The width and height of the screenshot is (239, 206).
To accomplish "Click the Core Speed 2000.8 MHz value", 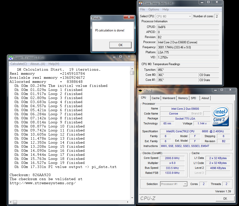I will 172,158.
